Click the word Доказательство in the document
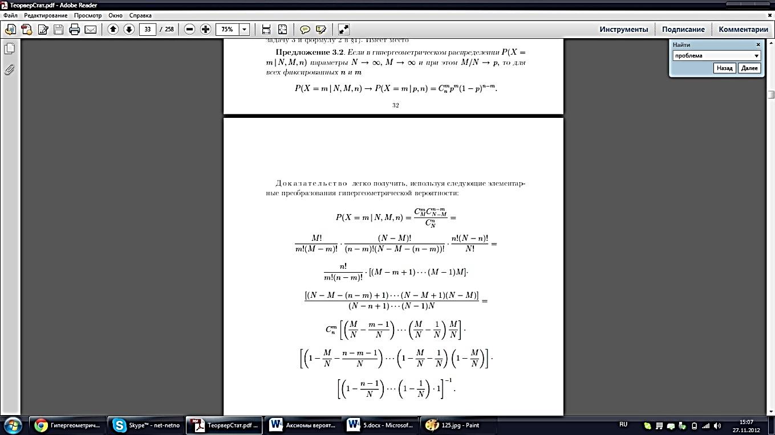The height and width of the screenshot is (435, 775). (311, 184)
